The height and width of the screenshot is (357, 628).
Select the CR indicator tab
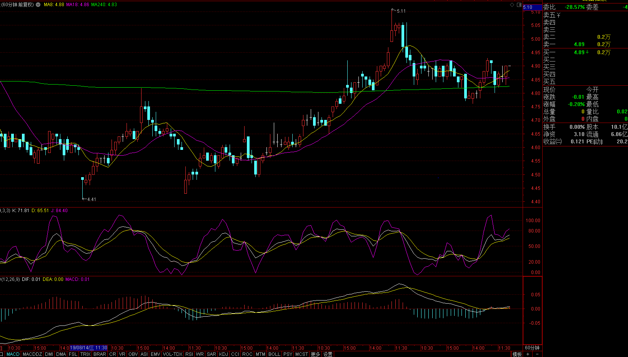pyautogui.click(x=112, y=354)
